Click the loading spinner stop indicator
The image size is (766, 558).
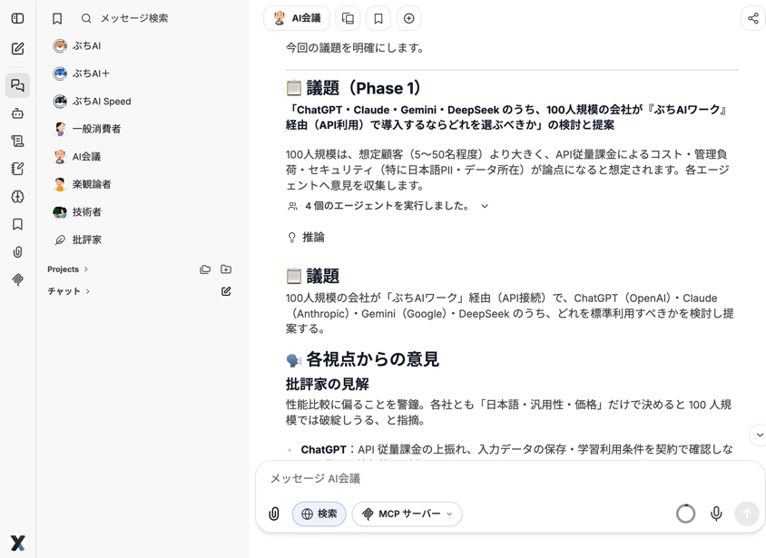[685, 514]
